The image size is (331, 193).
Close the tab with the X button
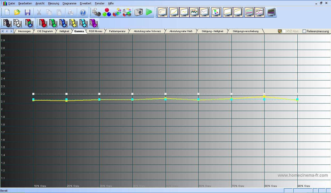click(x=3, y=31)
